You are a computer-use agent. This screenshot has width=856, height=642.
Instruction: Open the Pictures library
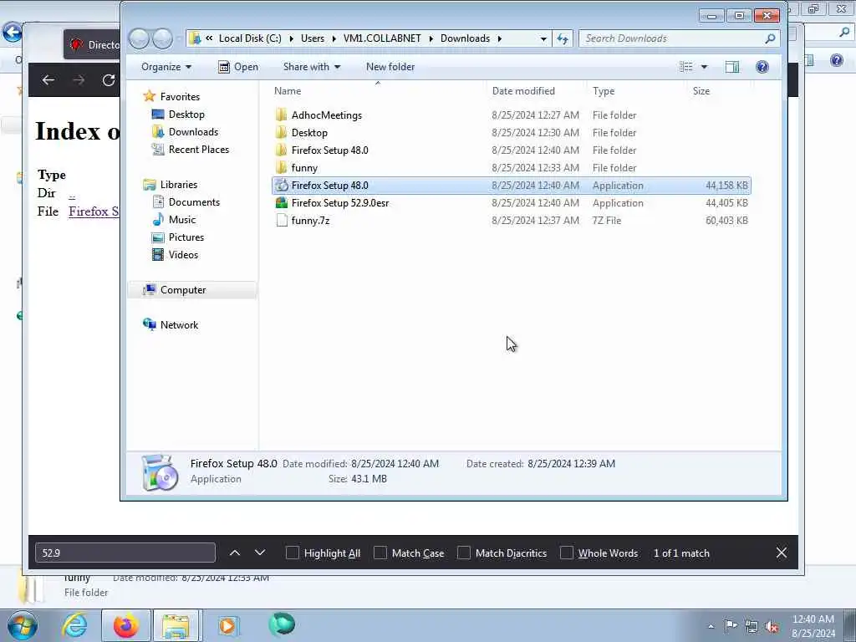186,237
